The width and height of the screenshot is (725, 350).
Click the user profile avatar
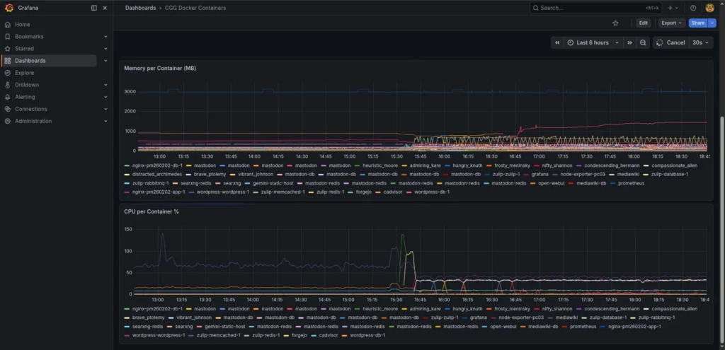710,8
